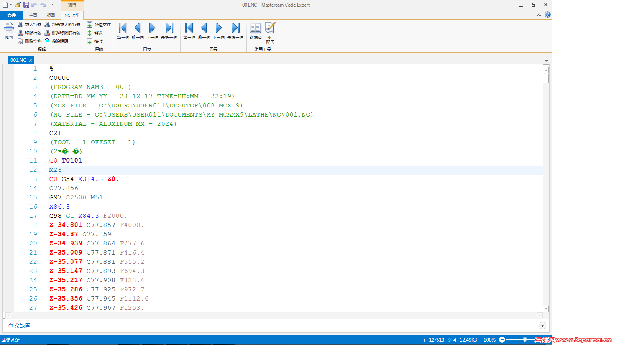Click the 查找範圍 label
The height and width of the screenshot is (345, 619).
19,325
